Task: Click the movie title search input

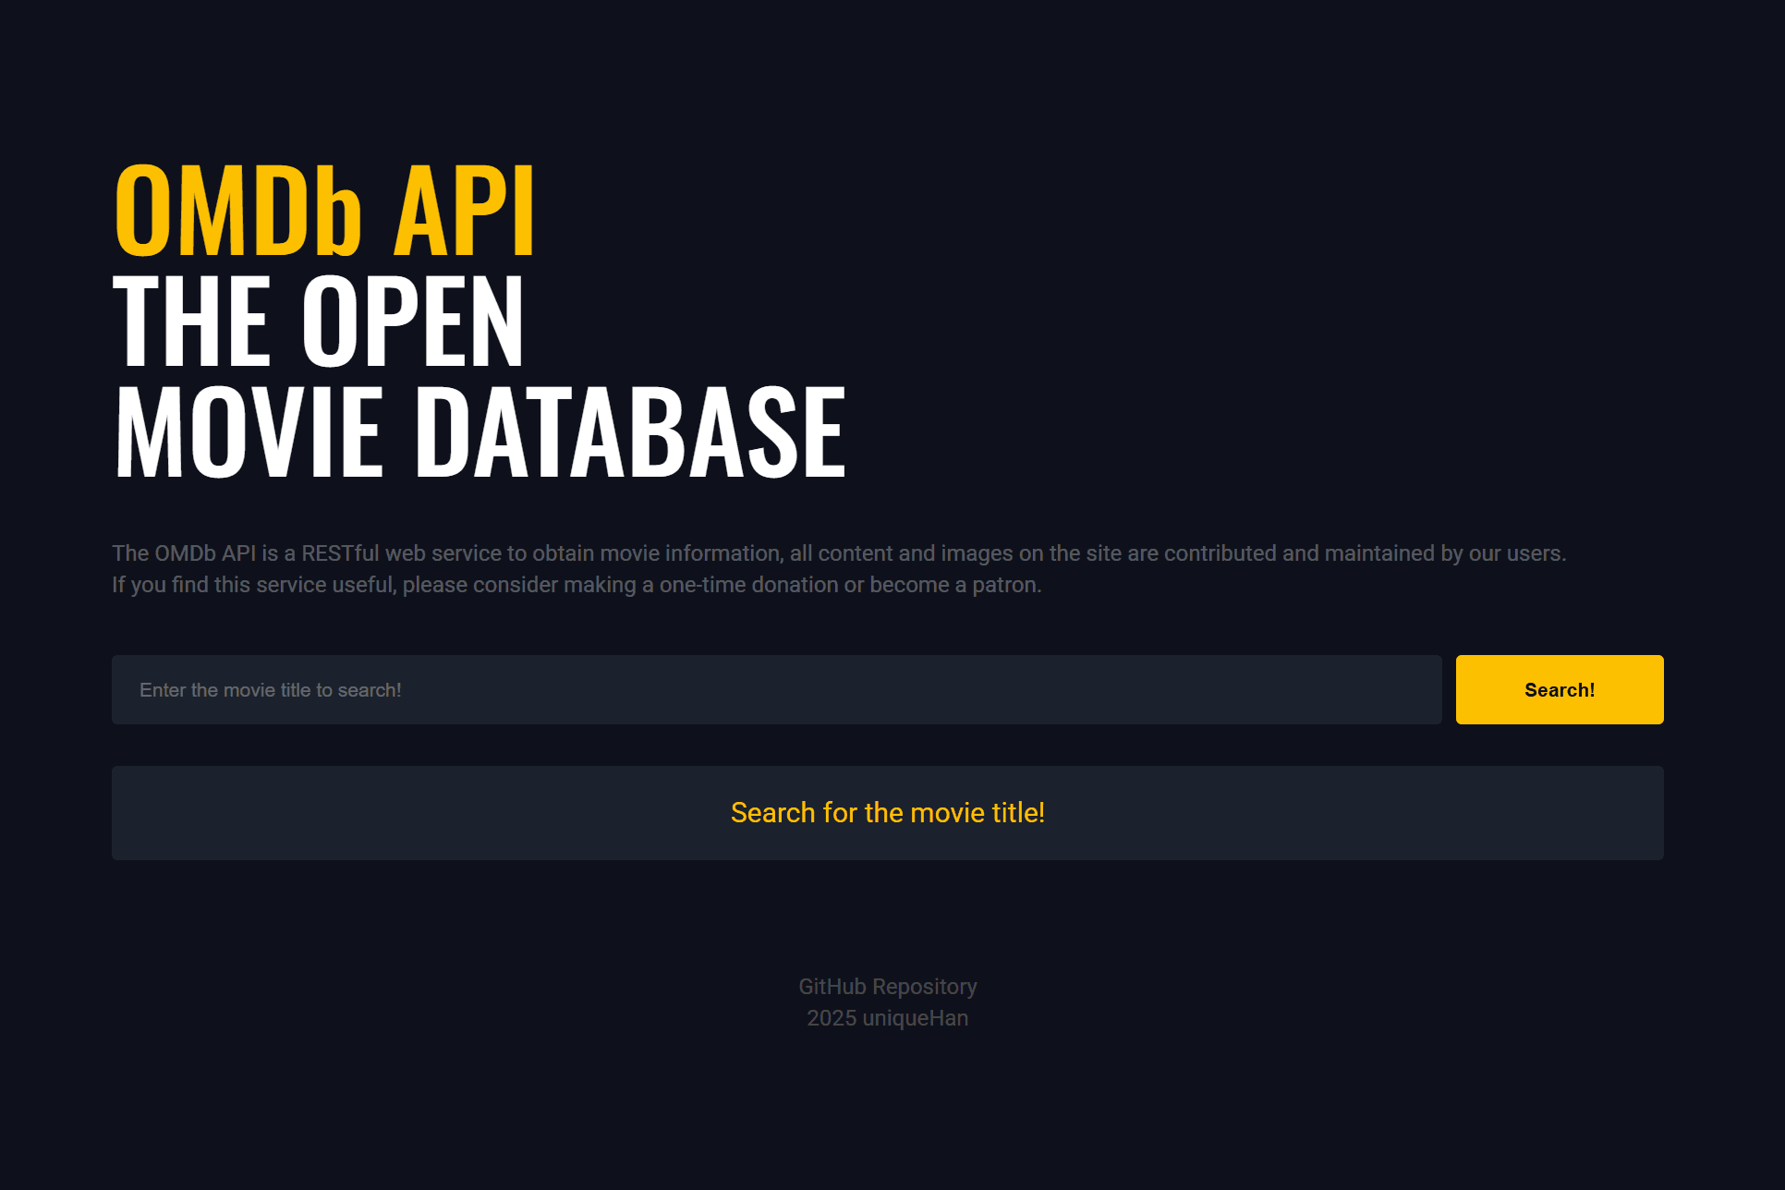Action: [x=776, y=690]
